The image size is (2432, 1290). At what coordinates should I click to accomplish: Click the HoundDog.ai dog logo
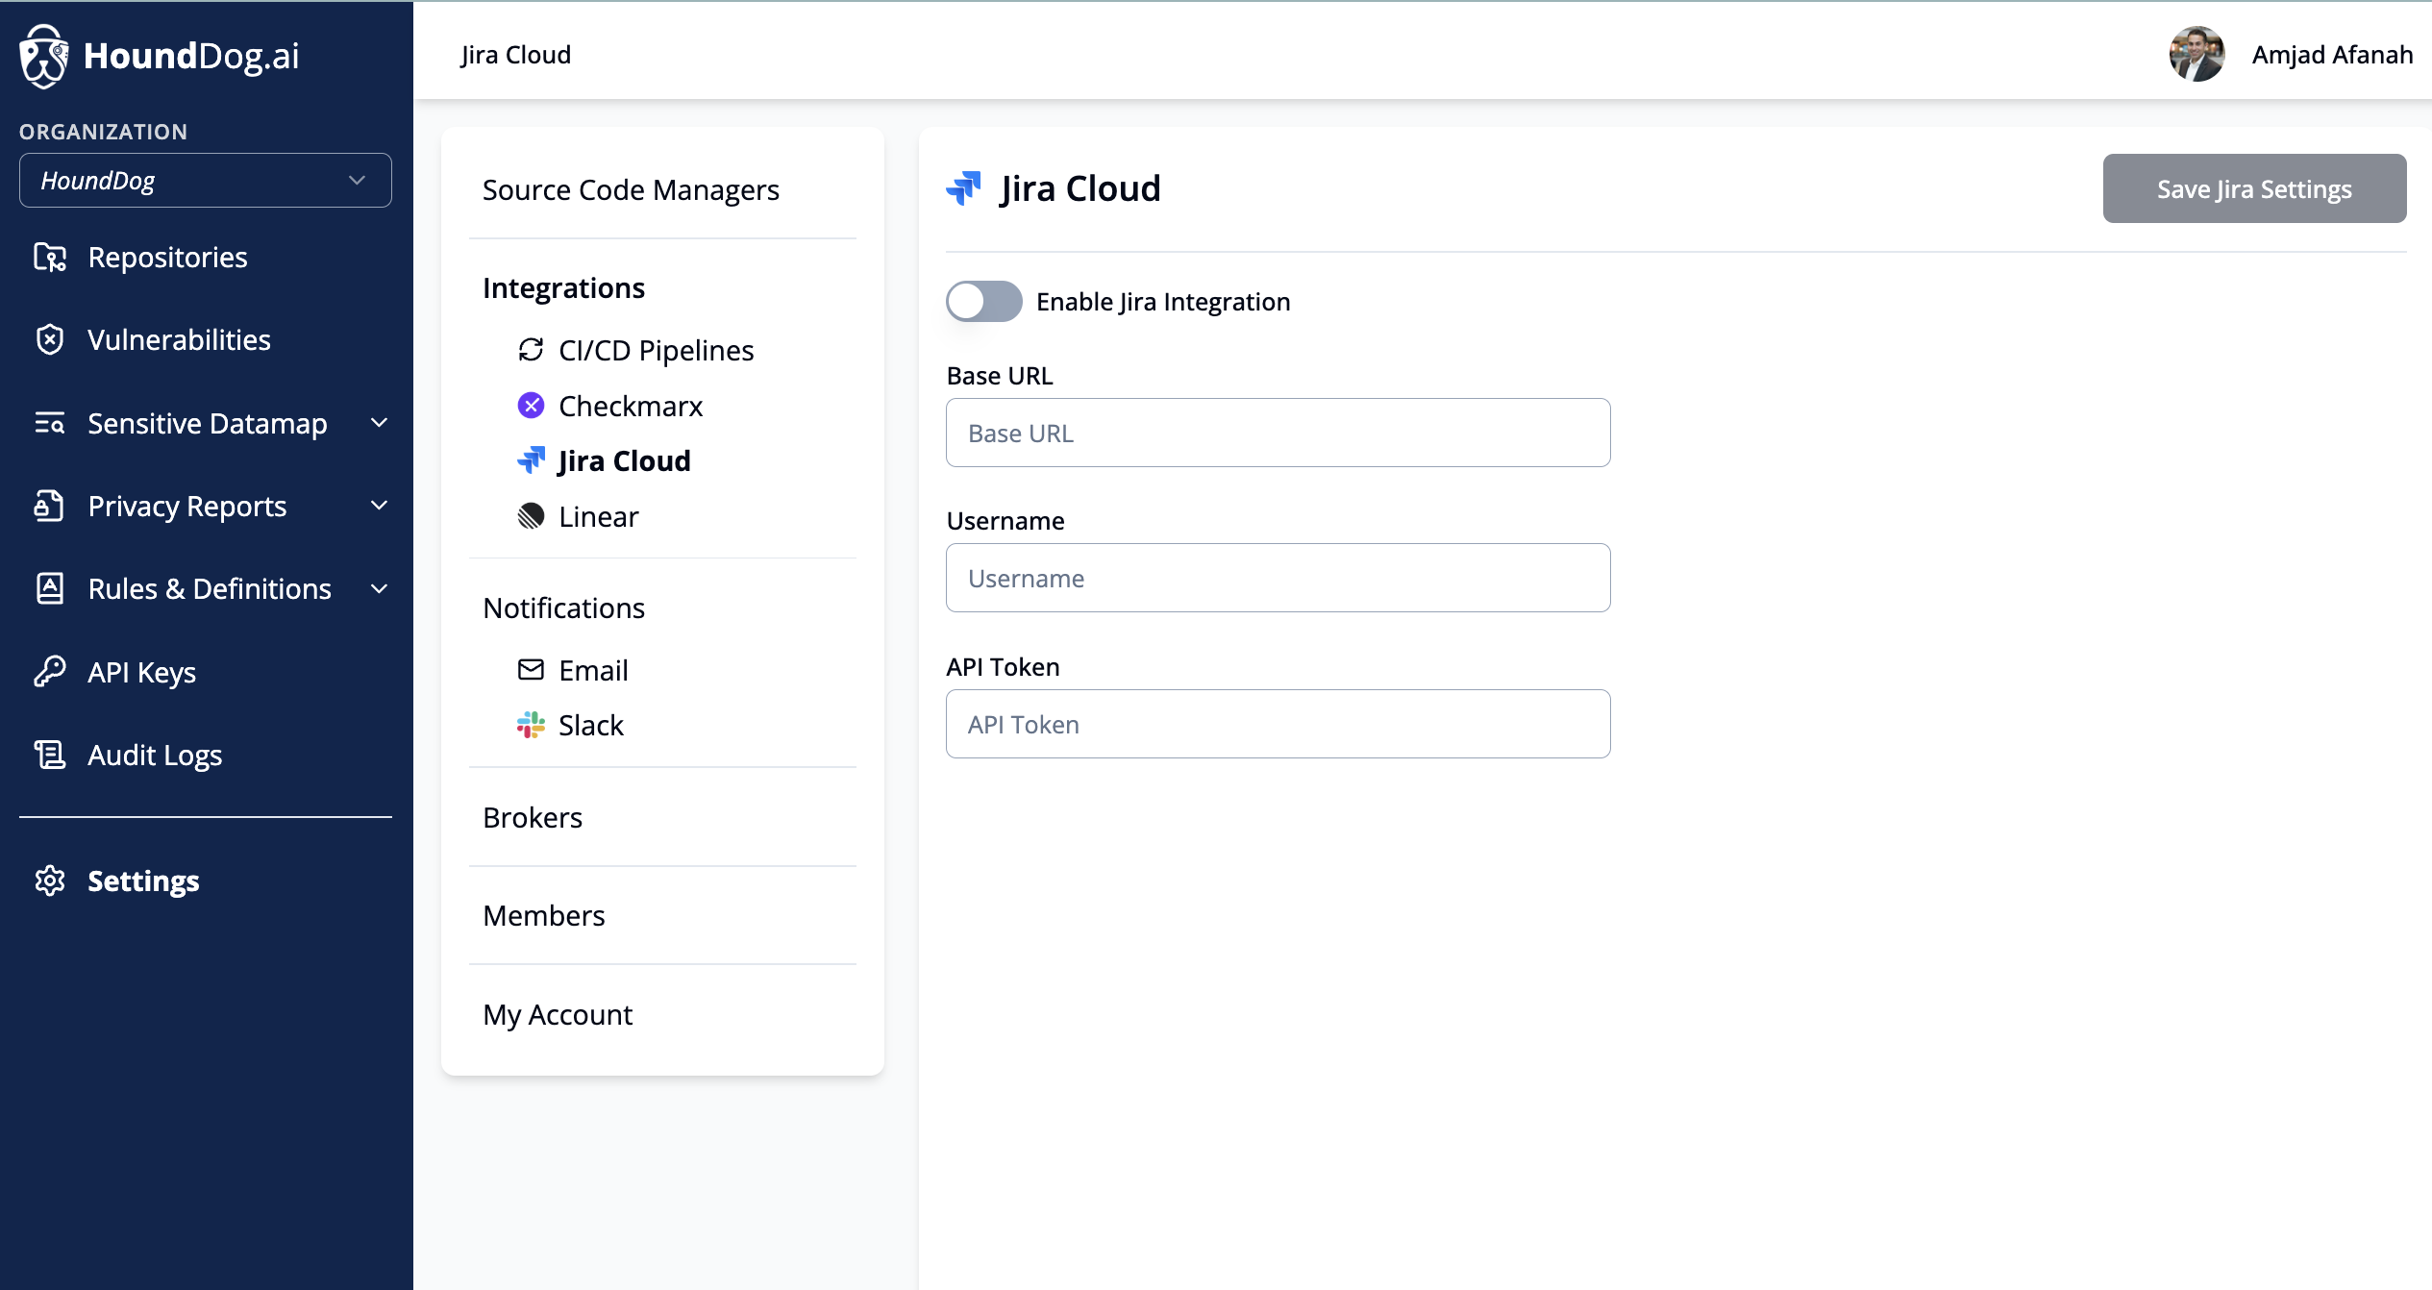pyautogui.click(x=43, y=56)
